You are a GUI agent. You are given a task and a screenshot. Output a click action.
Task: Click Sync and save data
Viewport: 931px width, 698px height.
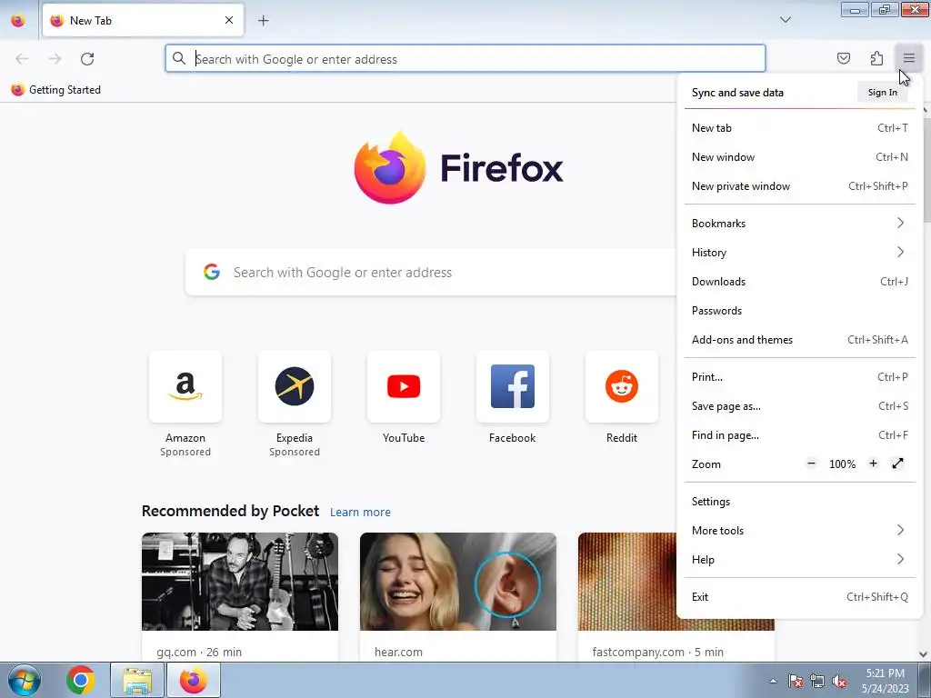point(737,93)
